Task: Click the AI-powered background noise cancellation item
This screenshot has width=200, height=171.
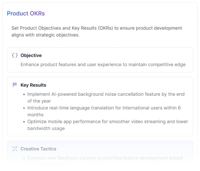Action: pyautogui.click(x=106, y=94)
